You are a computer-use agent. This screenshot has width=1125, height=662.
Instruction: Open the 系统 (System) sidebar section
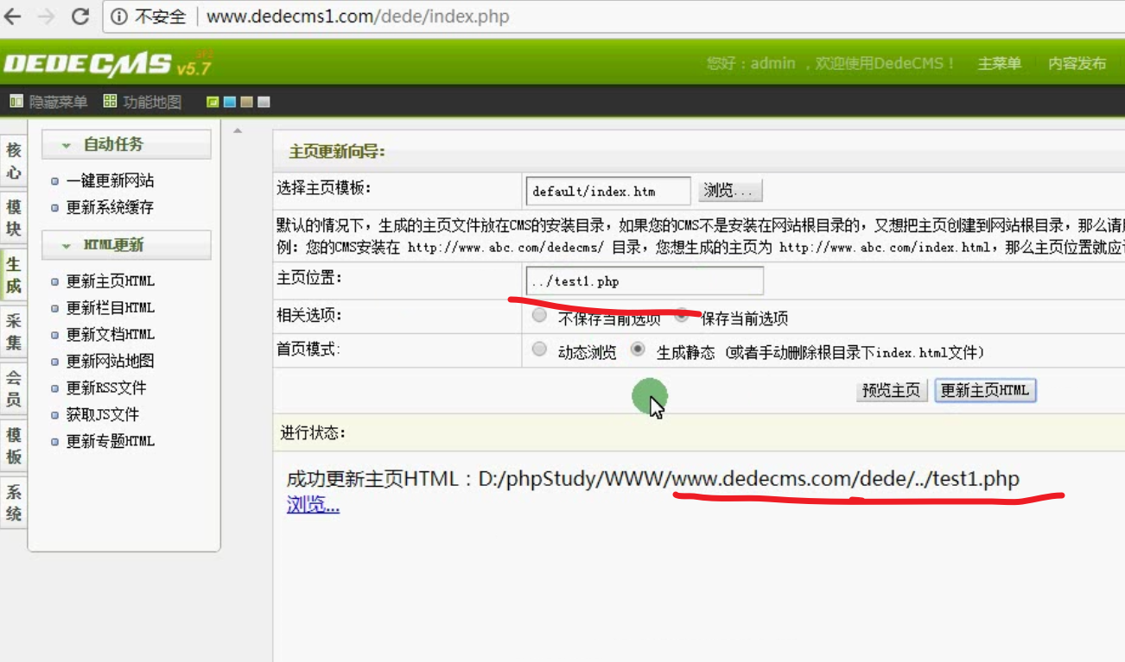pyautogui.click(x=13, y=498)
